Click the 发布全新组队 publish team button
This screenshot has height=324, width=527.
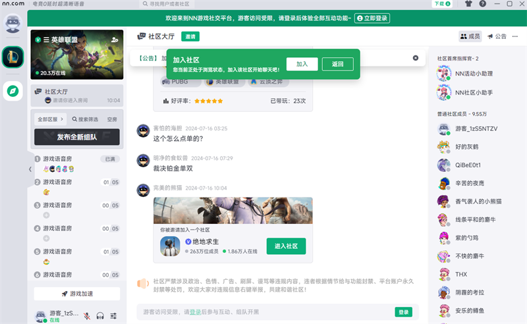[77, 137]
